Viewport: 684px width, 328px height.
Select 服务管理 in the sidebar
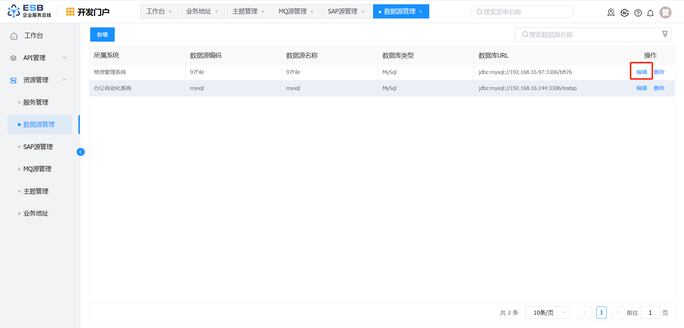[36, 102]
